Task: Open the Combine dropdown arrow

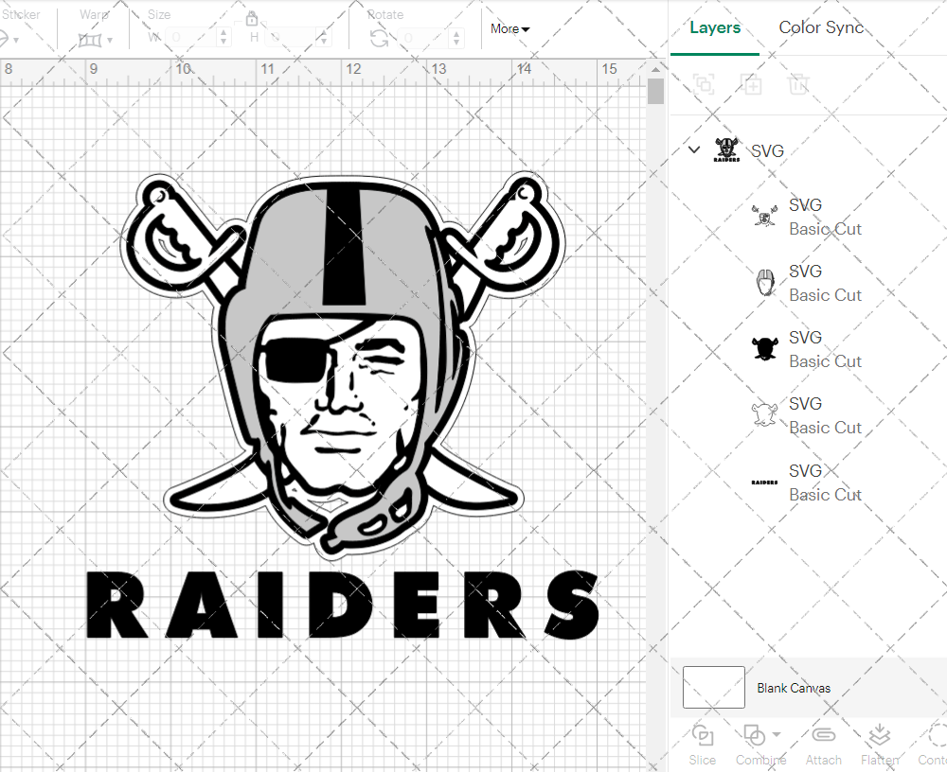Action: [x=777, y=734]
